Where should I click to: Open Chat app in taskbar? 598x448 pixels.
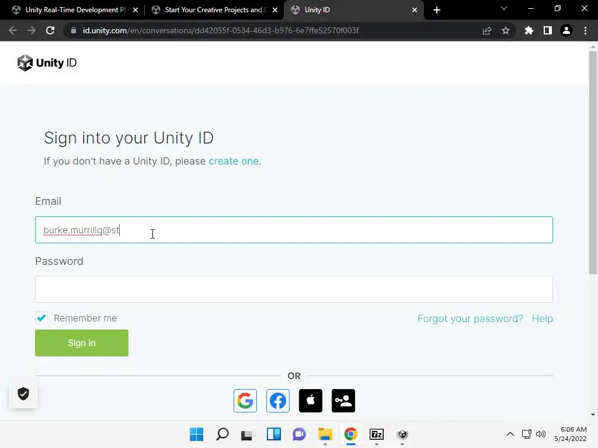tap(300, 434)
